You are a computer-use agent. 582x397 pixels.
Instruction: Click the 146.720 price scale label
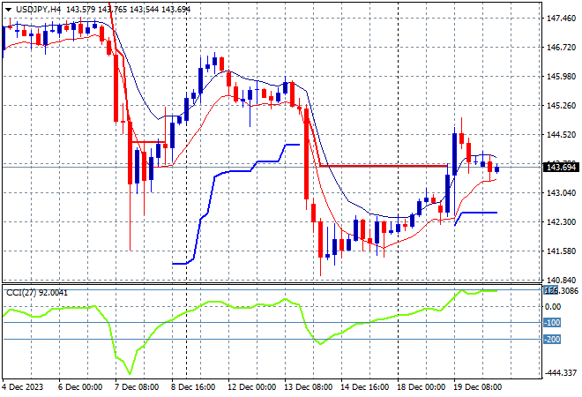click(562, 48)
